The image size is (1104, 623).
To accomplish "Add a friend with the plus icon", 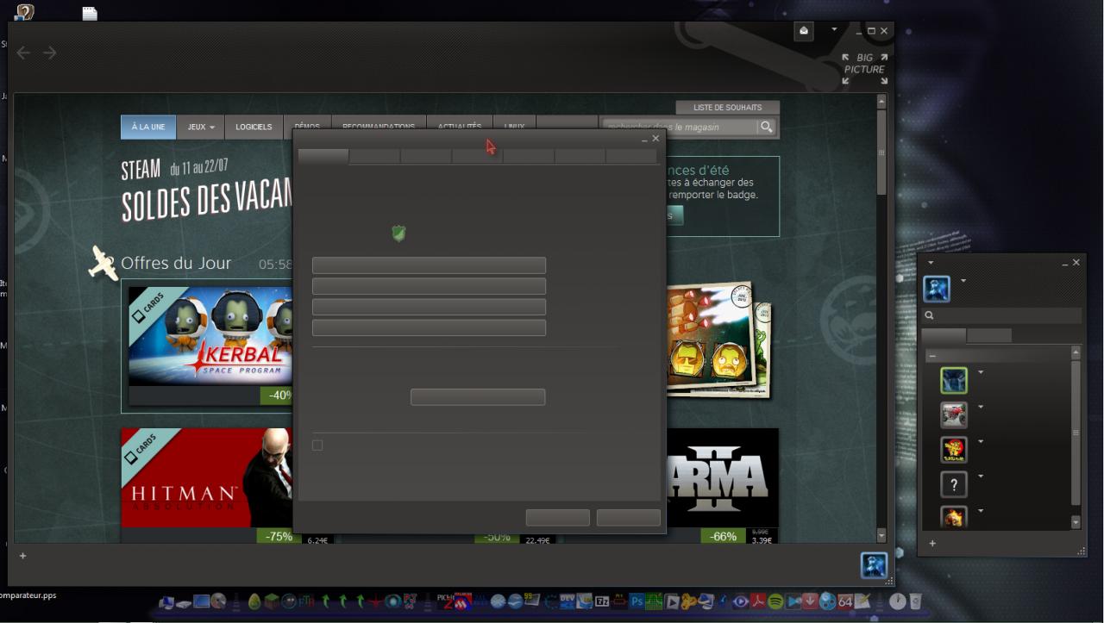I will 931,544.
